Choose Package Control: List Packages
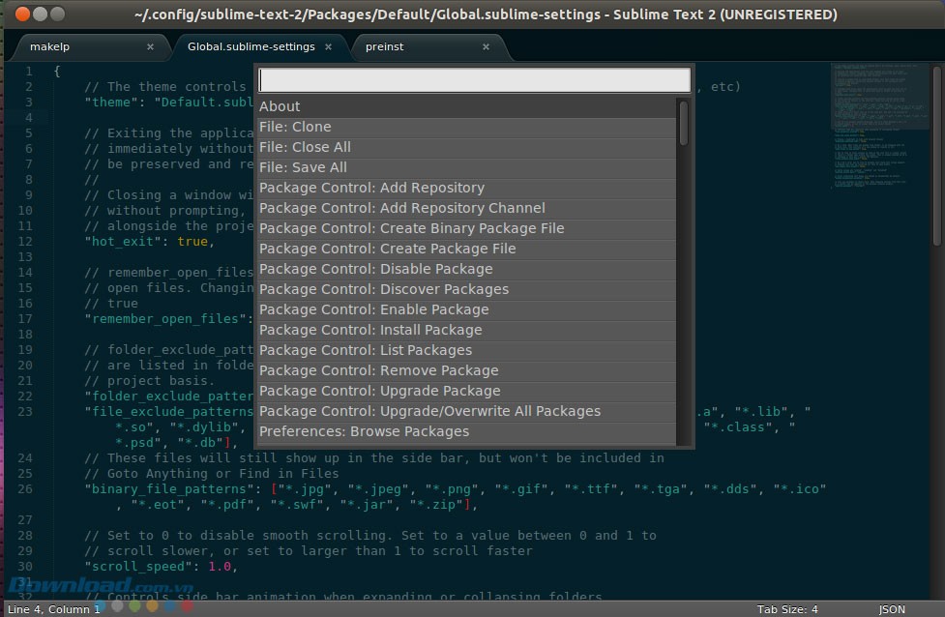945x617 pixels. pyautogui.click(x=466, y=350)
